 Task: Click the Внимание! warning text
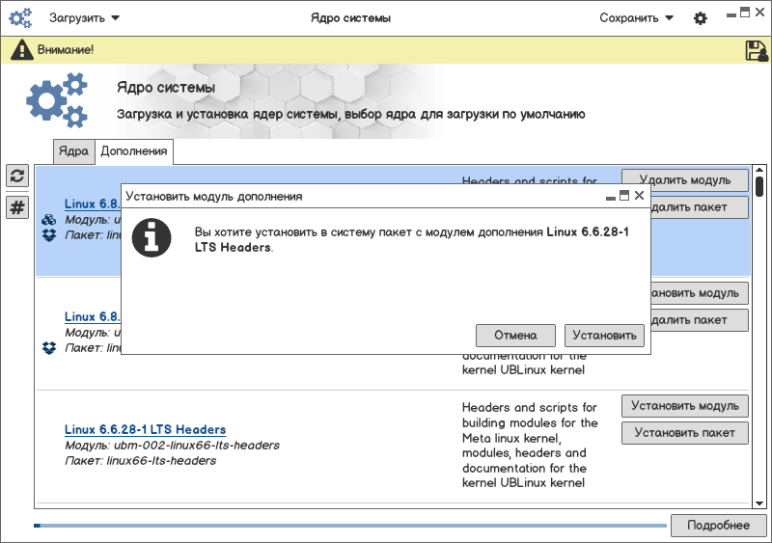[66, 50]
